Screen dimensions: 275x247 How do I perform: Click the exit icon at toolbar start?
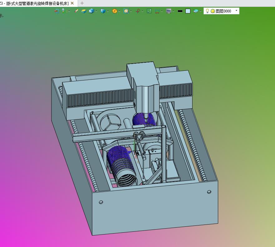56,11
